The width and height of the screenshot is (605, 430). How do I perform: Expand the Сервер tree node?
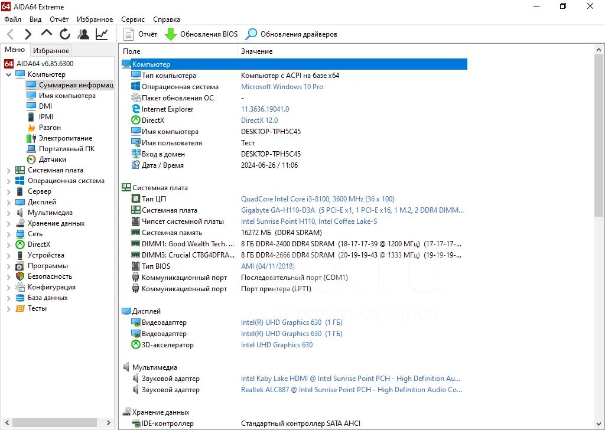point(8,191)
